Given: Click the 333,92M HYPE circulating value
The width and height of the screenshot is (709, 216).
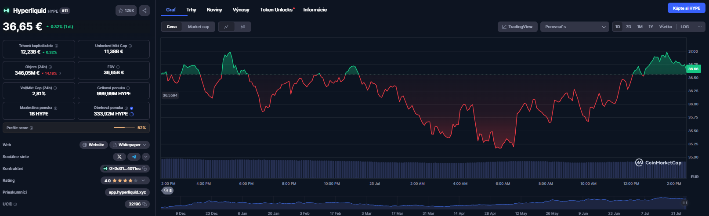Looking at the screenshot, I should coord(111,114).
